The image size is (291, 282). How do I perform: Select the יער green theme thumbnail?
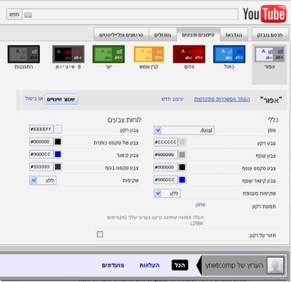coord(108,54)
